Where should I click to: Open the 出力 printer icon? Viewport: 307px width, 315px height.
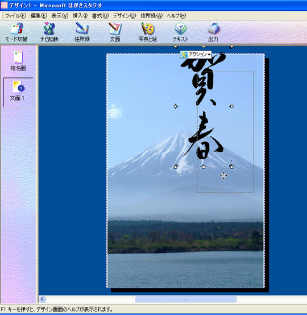point(213,32)
